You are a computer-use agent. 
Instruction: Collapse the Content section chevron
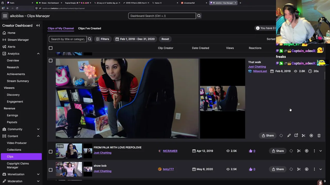[38, 136]
